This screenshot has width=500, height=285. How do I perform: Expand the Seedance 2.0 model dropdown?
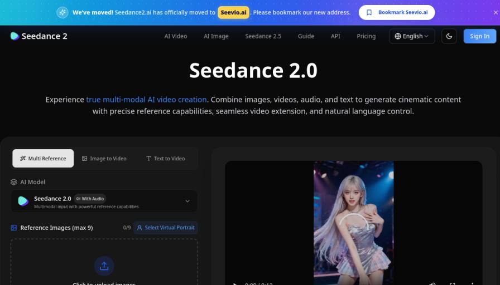click(104, 201)
